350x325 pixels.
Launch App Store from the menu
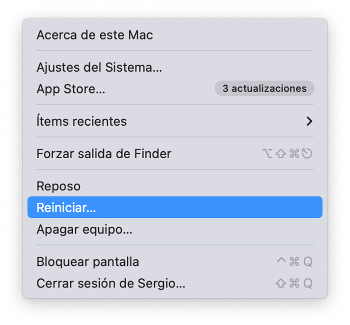(x=70, y=89)
